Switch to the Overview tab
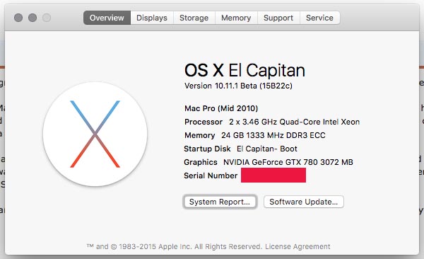Image resolution: width=424 pixels, height=259 pixels. coord(107,18)
